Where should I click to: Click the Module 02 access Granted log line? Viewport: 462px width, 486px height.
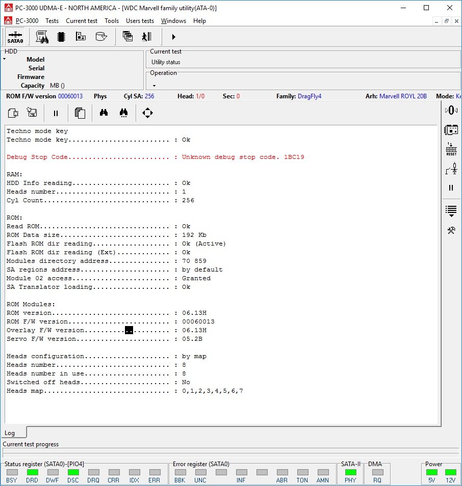tap(109, 278)
